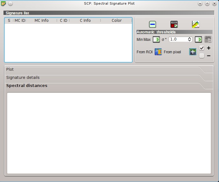Toggle the plus checkbox
The image size is (219, 182).
[202, 48]
